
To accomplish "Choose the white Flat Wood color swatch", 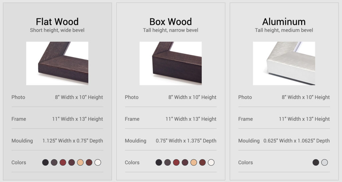I will coord(98,162).
